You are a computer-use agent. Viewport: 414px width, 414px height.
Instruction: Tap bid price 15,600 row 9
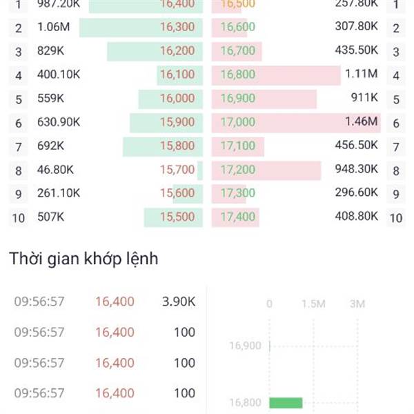coord(177,193)
